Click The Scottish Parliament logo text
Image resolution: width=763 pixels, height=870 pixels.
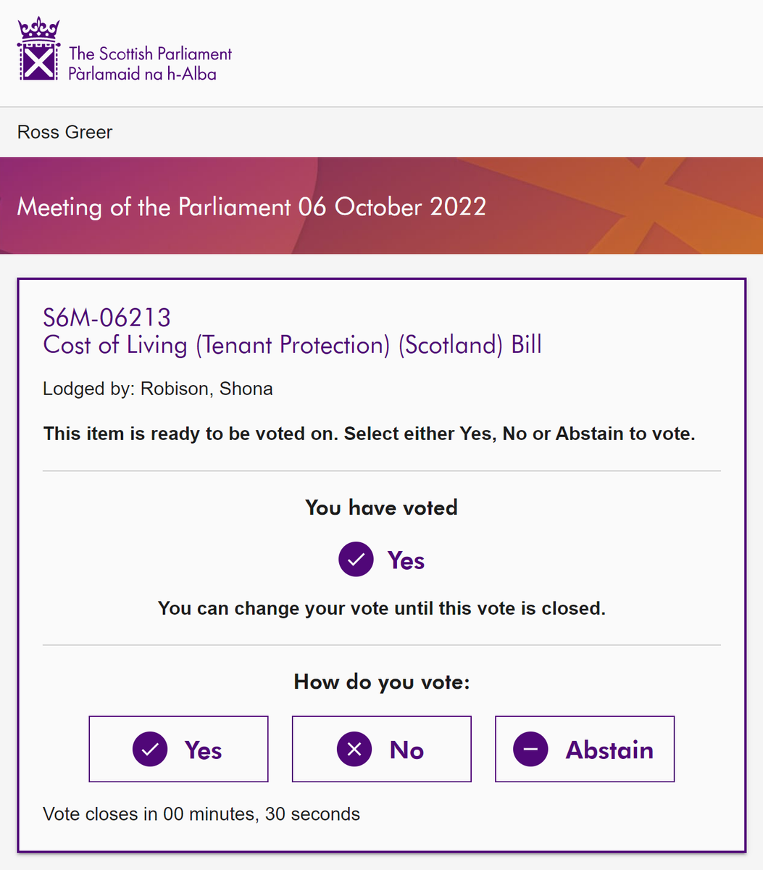pyautogui.click(x=150, y=54)
